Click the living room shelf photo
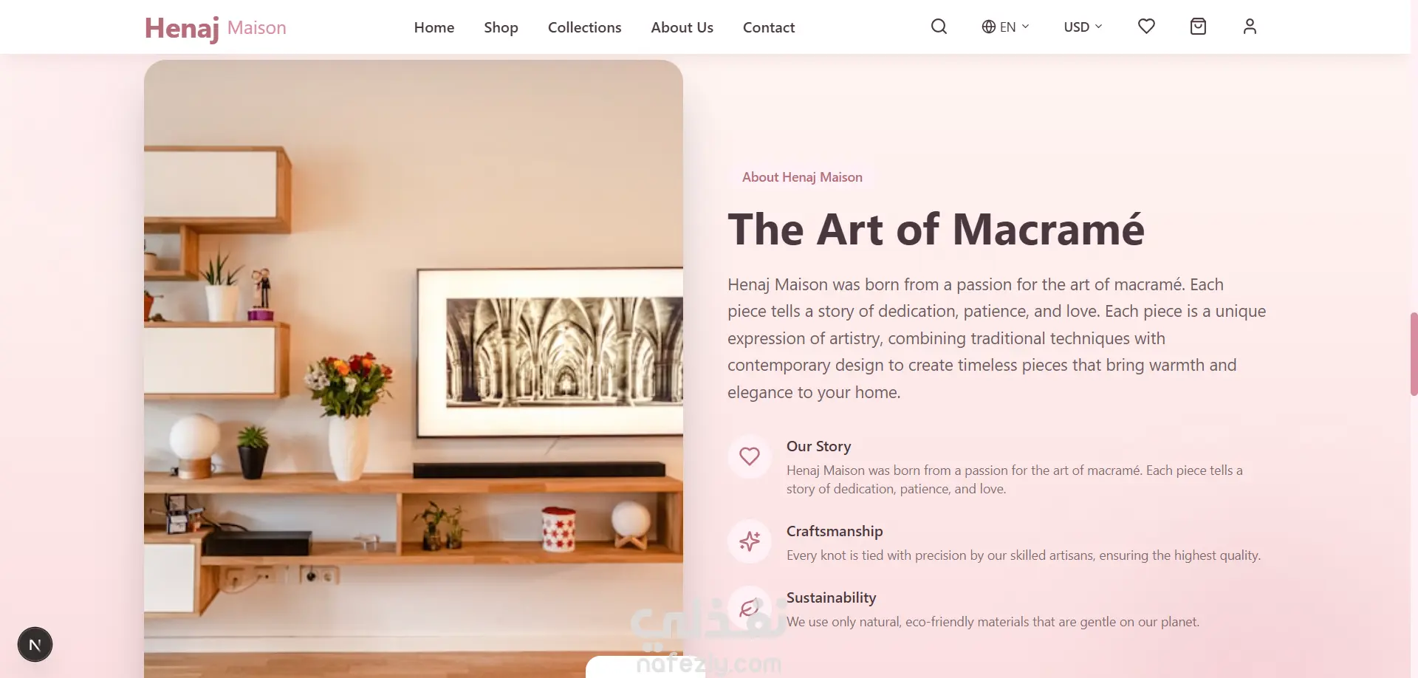The image size is (1418, 678). click(x=414, y=369)
